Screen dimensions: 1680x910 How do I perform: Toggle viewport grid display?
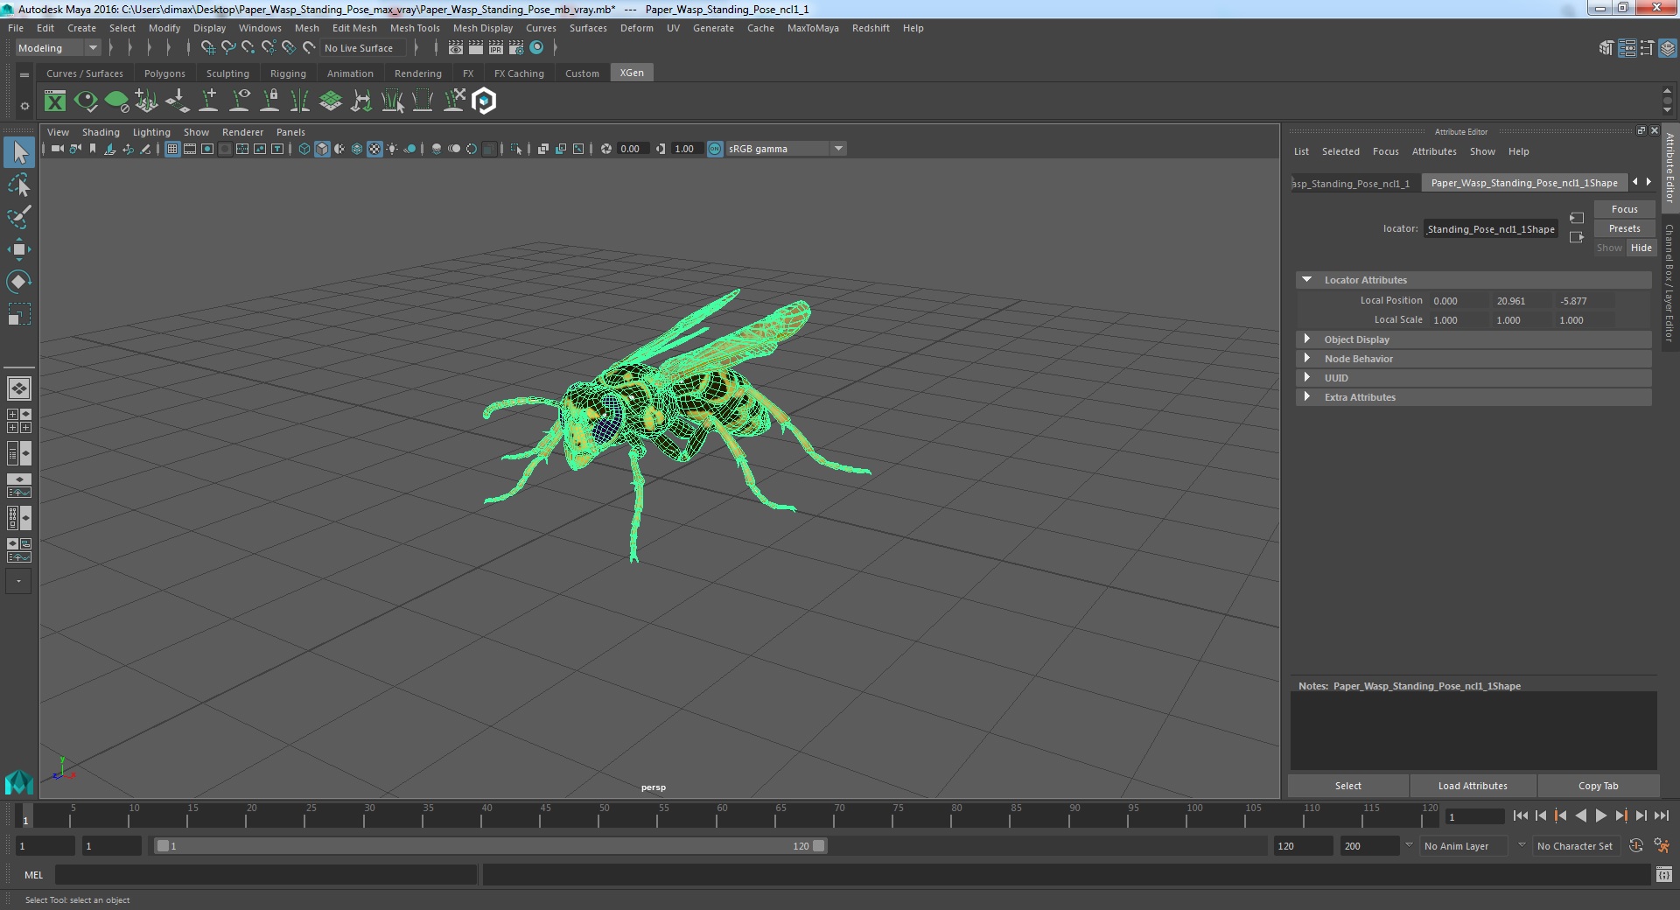(172, 149)
